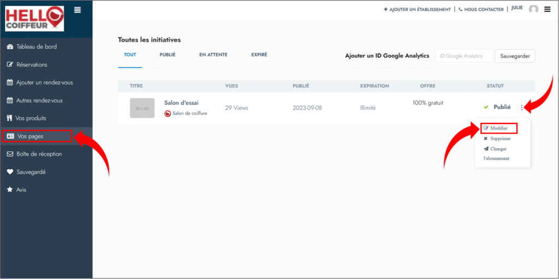Screen dimensions: 559x279
Task: Click the EXPIRATION column header
Action: (x=374, y=86)
